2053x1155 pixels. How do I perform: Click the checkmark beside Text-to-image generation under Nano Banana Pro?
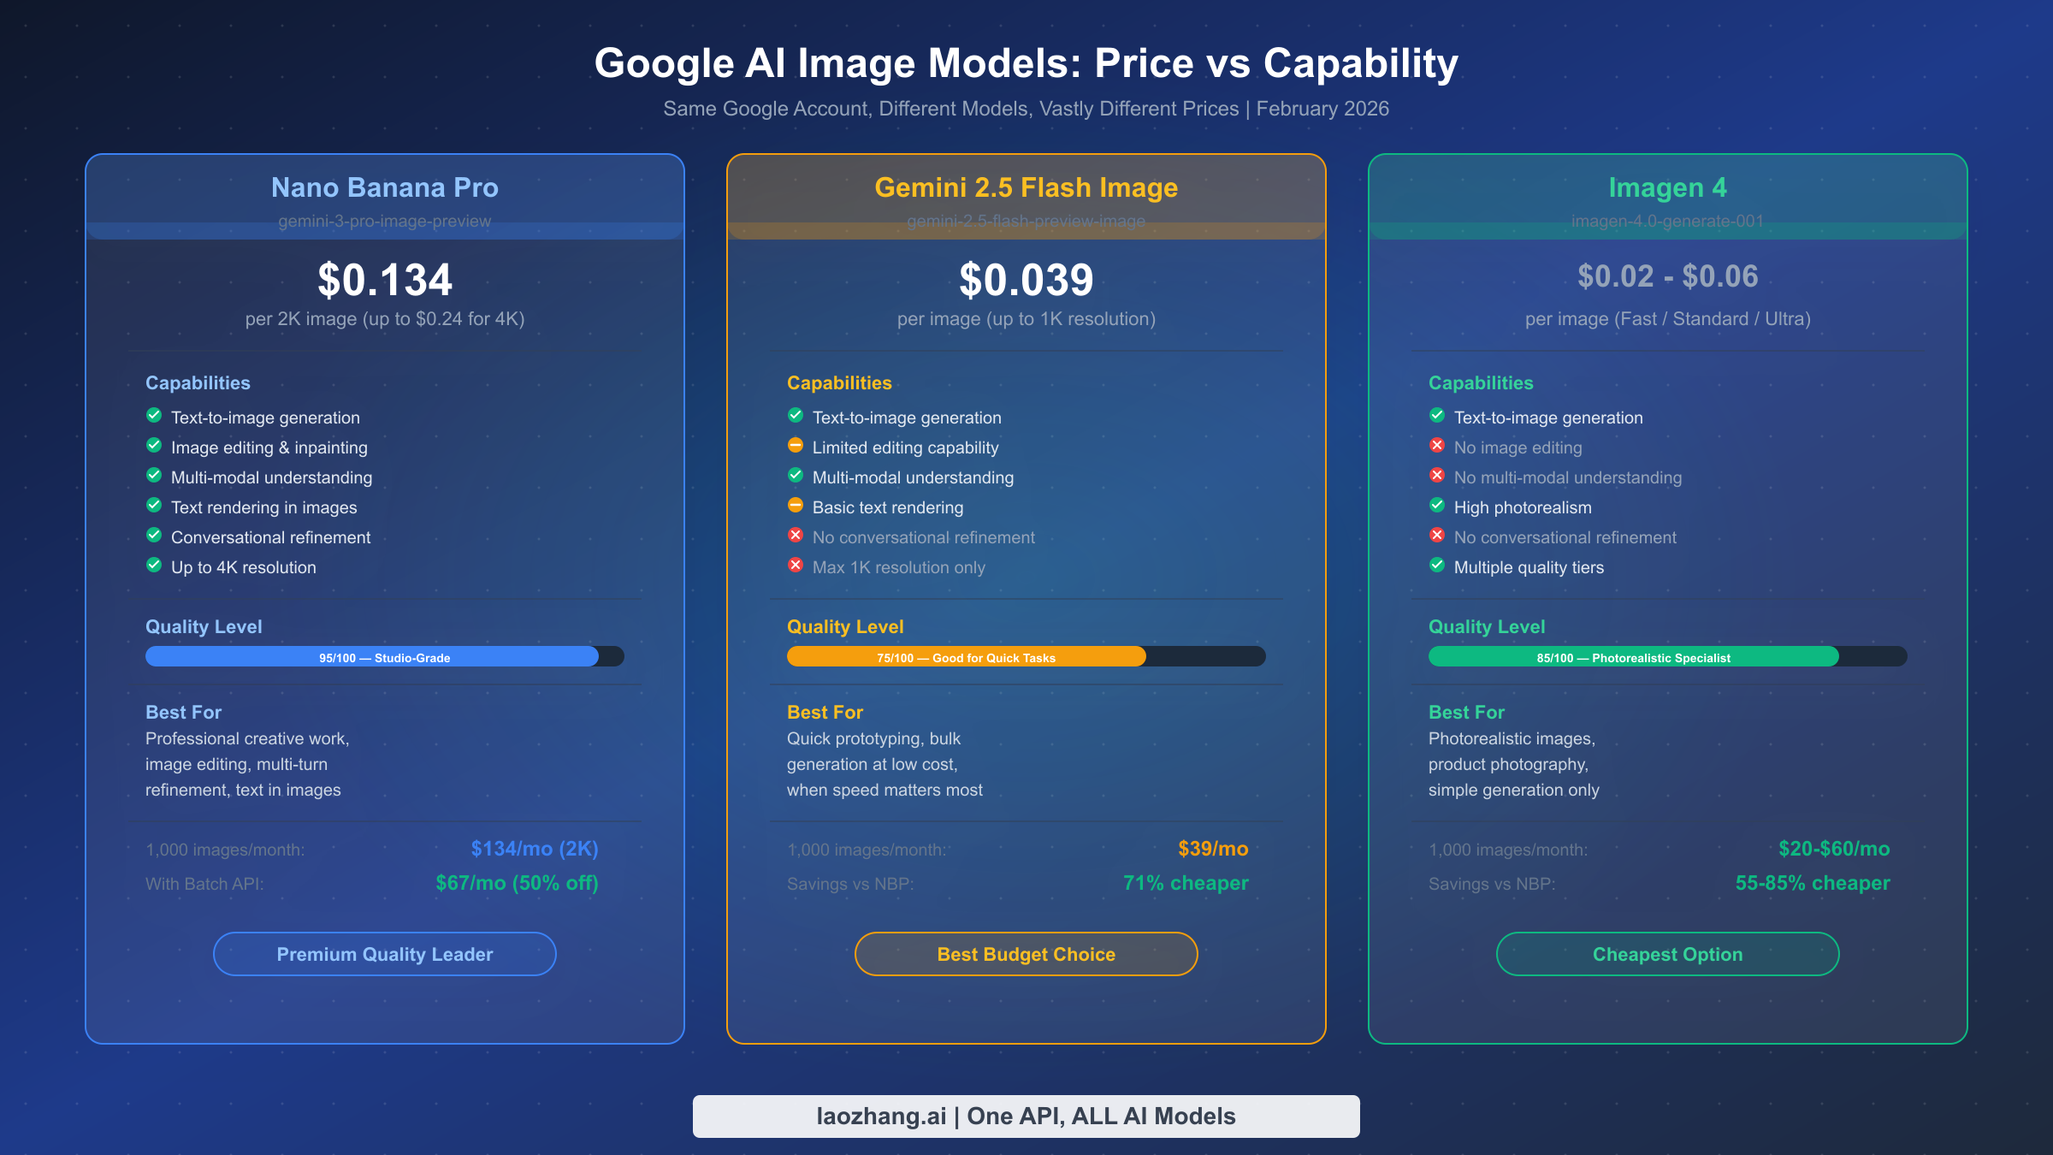[154, 416]
